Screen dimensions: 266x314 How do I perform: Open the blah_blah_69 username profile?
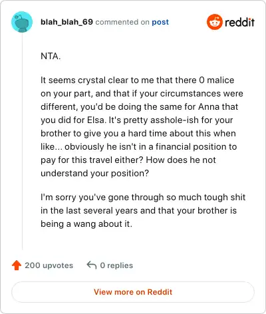click(66, 22)
